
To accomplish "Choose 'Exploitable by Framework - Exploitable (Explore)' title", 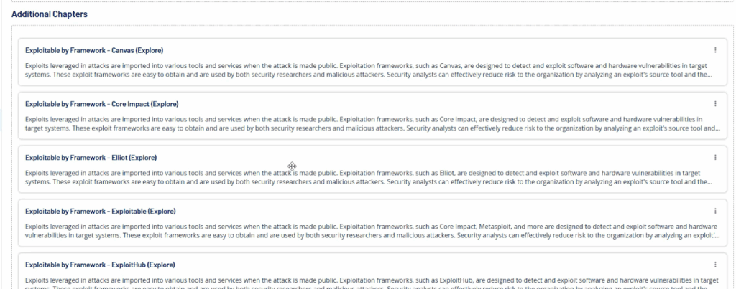I will click(x=101, y=212).
